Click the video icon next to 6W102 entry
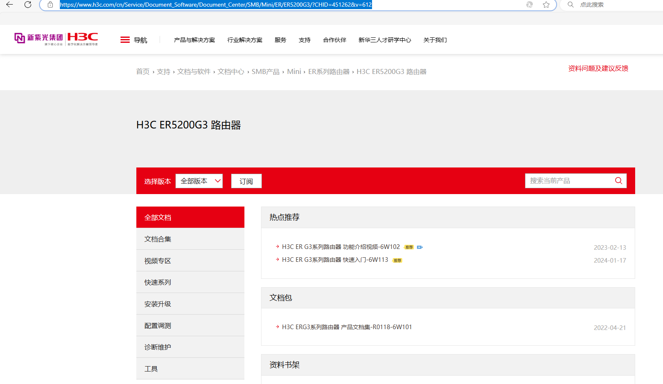This screenshot has height=384, width=663. [420, 247]
